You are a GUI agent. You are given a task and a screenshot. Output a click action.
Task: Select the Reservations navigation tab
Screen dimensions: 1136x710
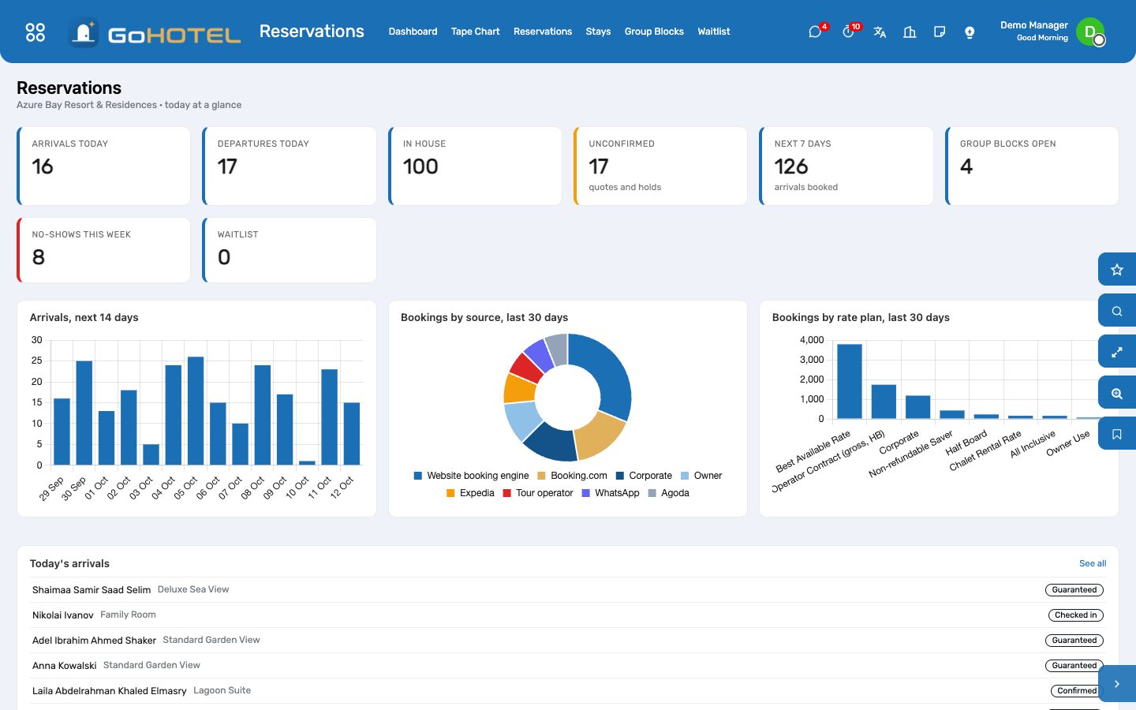coord(543,32)
